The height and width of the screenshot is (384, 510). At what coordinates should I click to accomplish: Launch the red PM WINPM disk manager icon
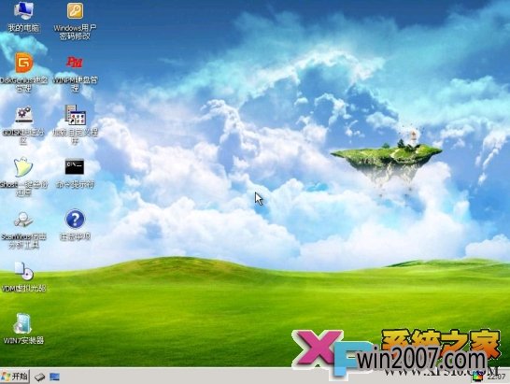click(x=75, y=63)
